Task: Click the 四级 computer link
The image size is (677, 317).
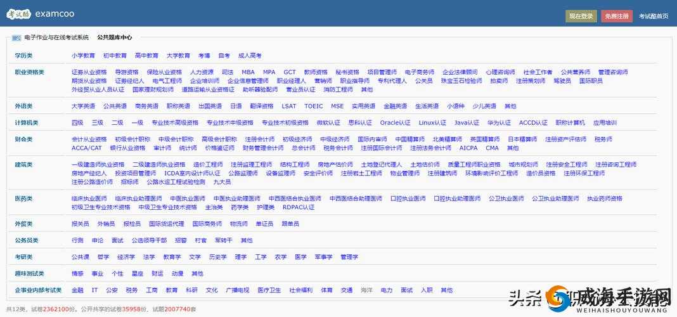Action: [77, 122]
